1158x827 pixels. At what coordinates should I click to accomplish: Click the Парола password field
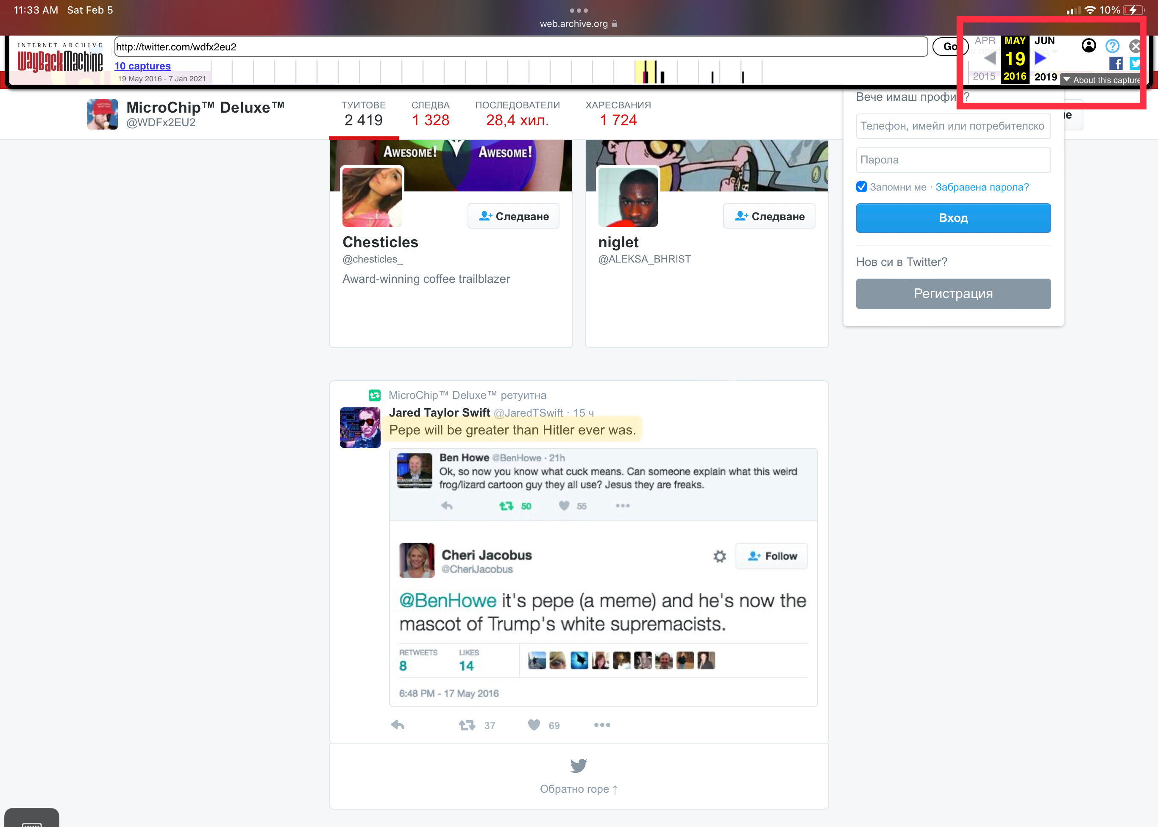tap(953, 160)
